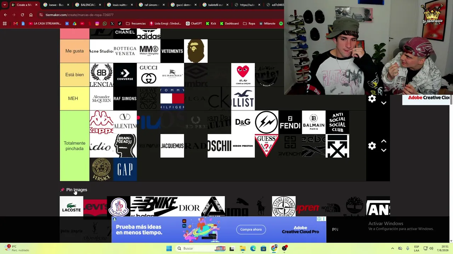
Task: Close the loewe search tab
Action: tap(68, 5)
